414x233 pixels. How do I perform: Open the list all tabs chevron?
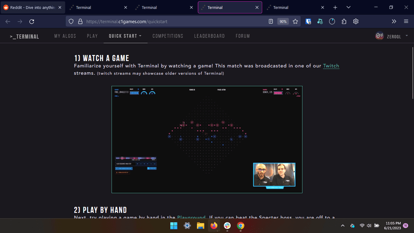click(x=348, y=7)
